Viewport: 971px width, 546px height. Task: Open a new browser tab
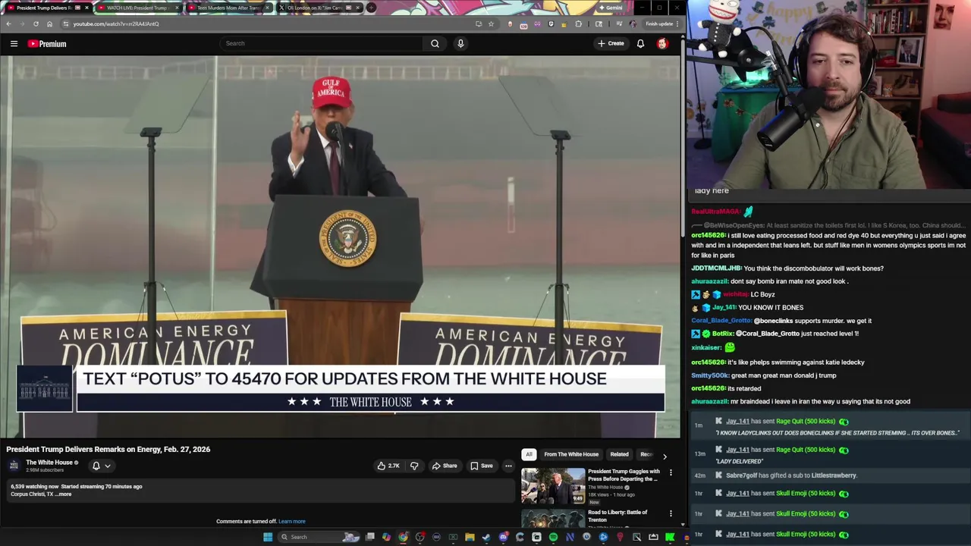(x=371, y=8)
